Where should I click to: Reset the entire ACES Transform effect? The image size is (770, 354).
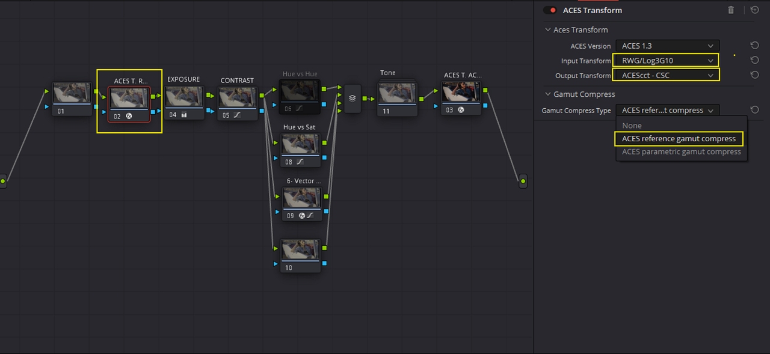pyautogui.click(x=754, y=10)
